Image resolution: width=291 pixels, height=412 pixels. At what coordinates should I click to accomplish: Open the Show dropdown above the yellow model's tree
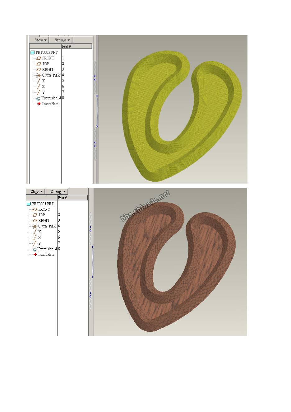39,40
